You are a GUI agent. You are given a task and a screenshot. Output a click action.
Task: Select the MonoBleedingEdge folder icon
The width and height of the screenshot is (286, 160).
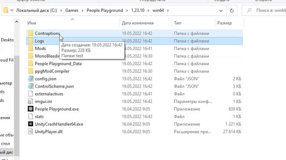tap(31, 56)
